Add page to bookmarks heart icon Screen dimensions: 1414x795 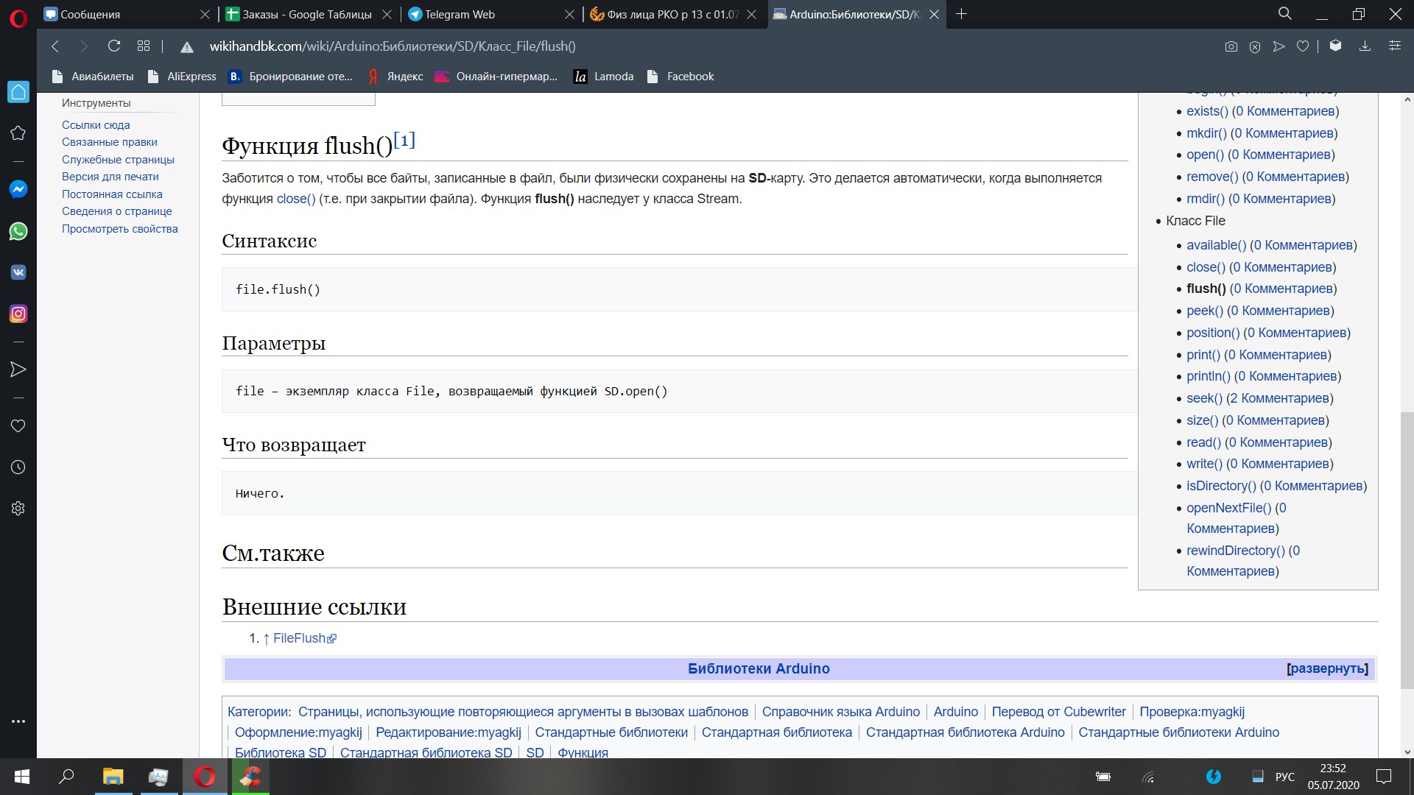1303,46
